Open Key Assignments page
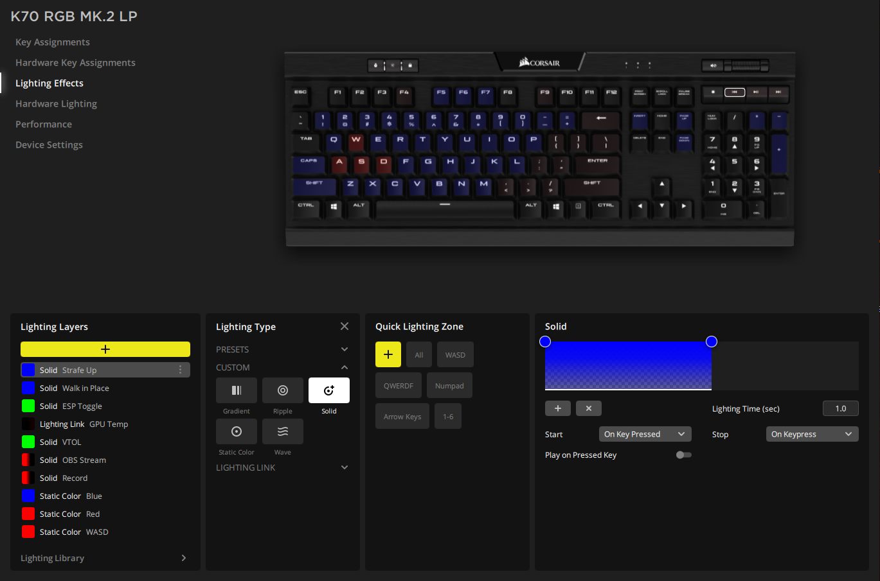The image size is (880, 581). pos(53,42)
